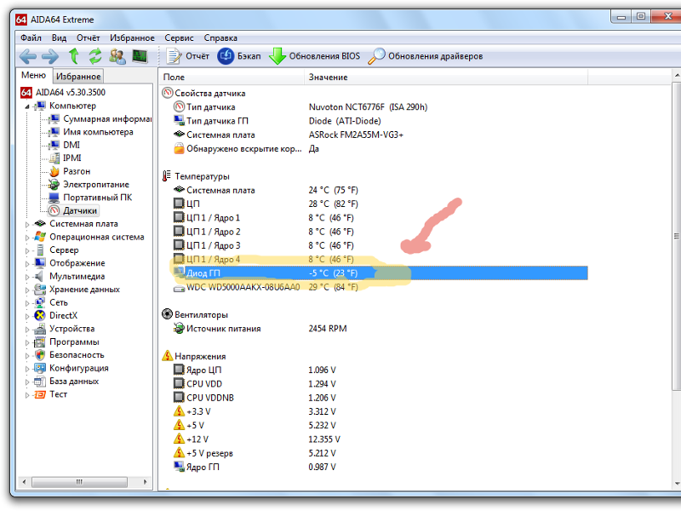681x511 pixels.
Task: Click the База данных tree icon
Action: pyautogui.click(x=40, y=382)
